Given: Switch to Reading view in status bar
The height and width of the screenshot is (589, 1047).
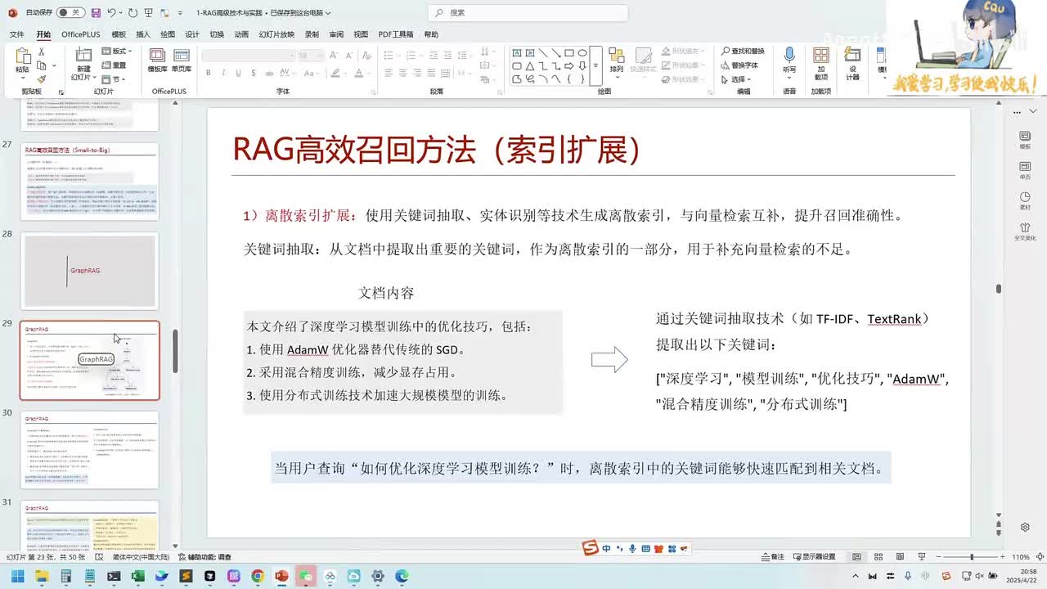Looking at the screenshot, I should [x=900, y=556].
